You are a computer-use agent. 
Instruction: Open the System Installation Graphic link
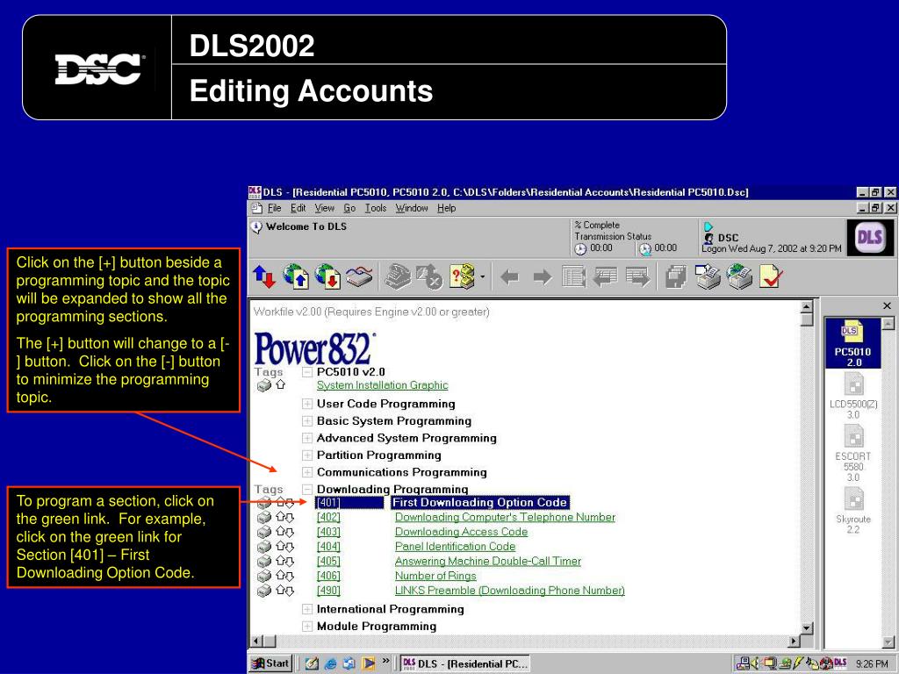383,386
